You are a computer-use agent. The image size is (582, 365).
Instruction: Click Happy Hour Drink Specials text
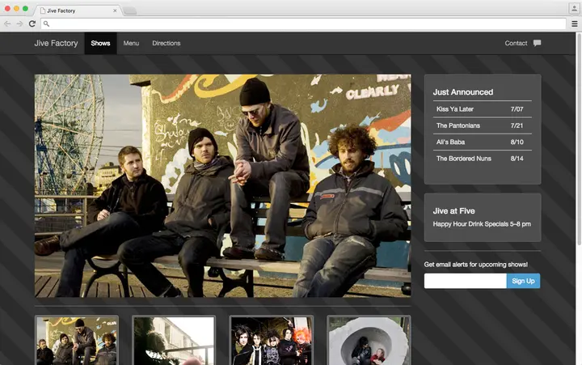pyautogui.click(x=482, y=224)
